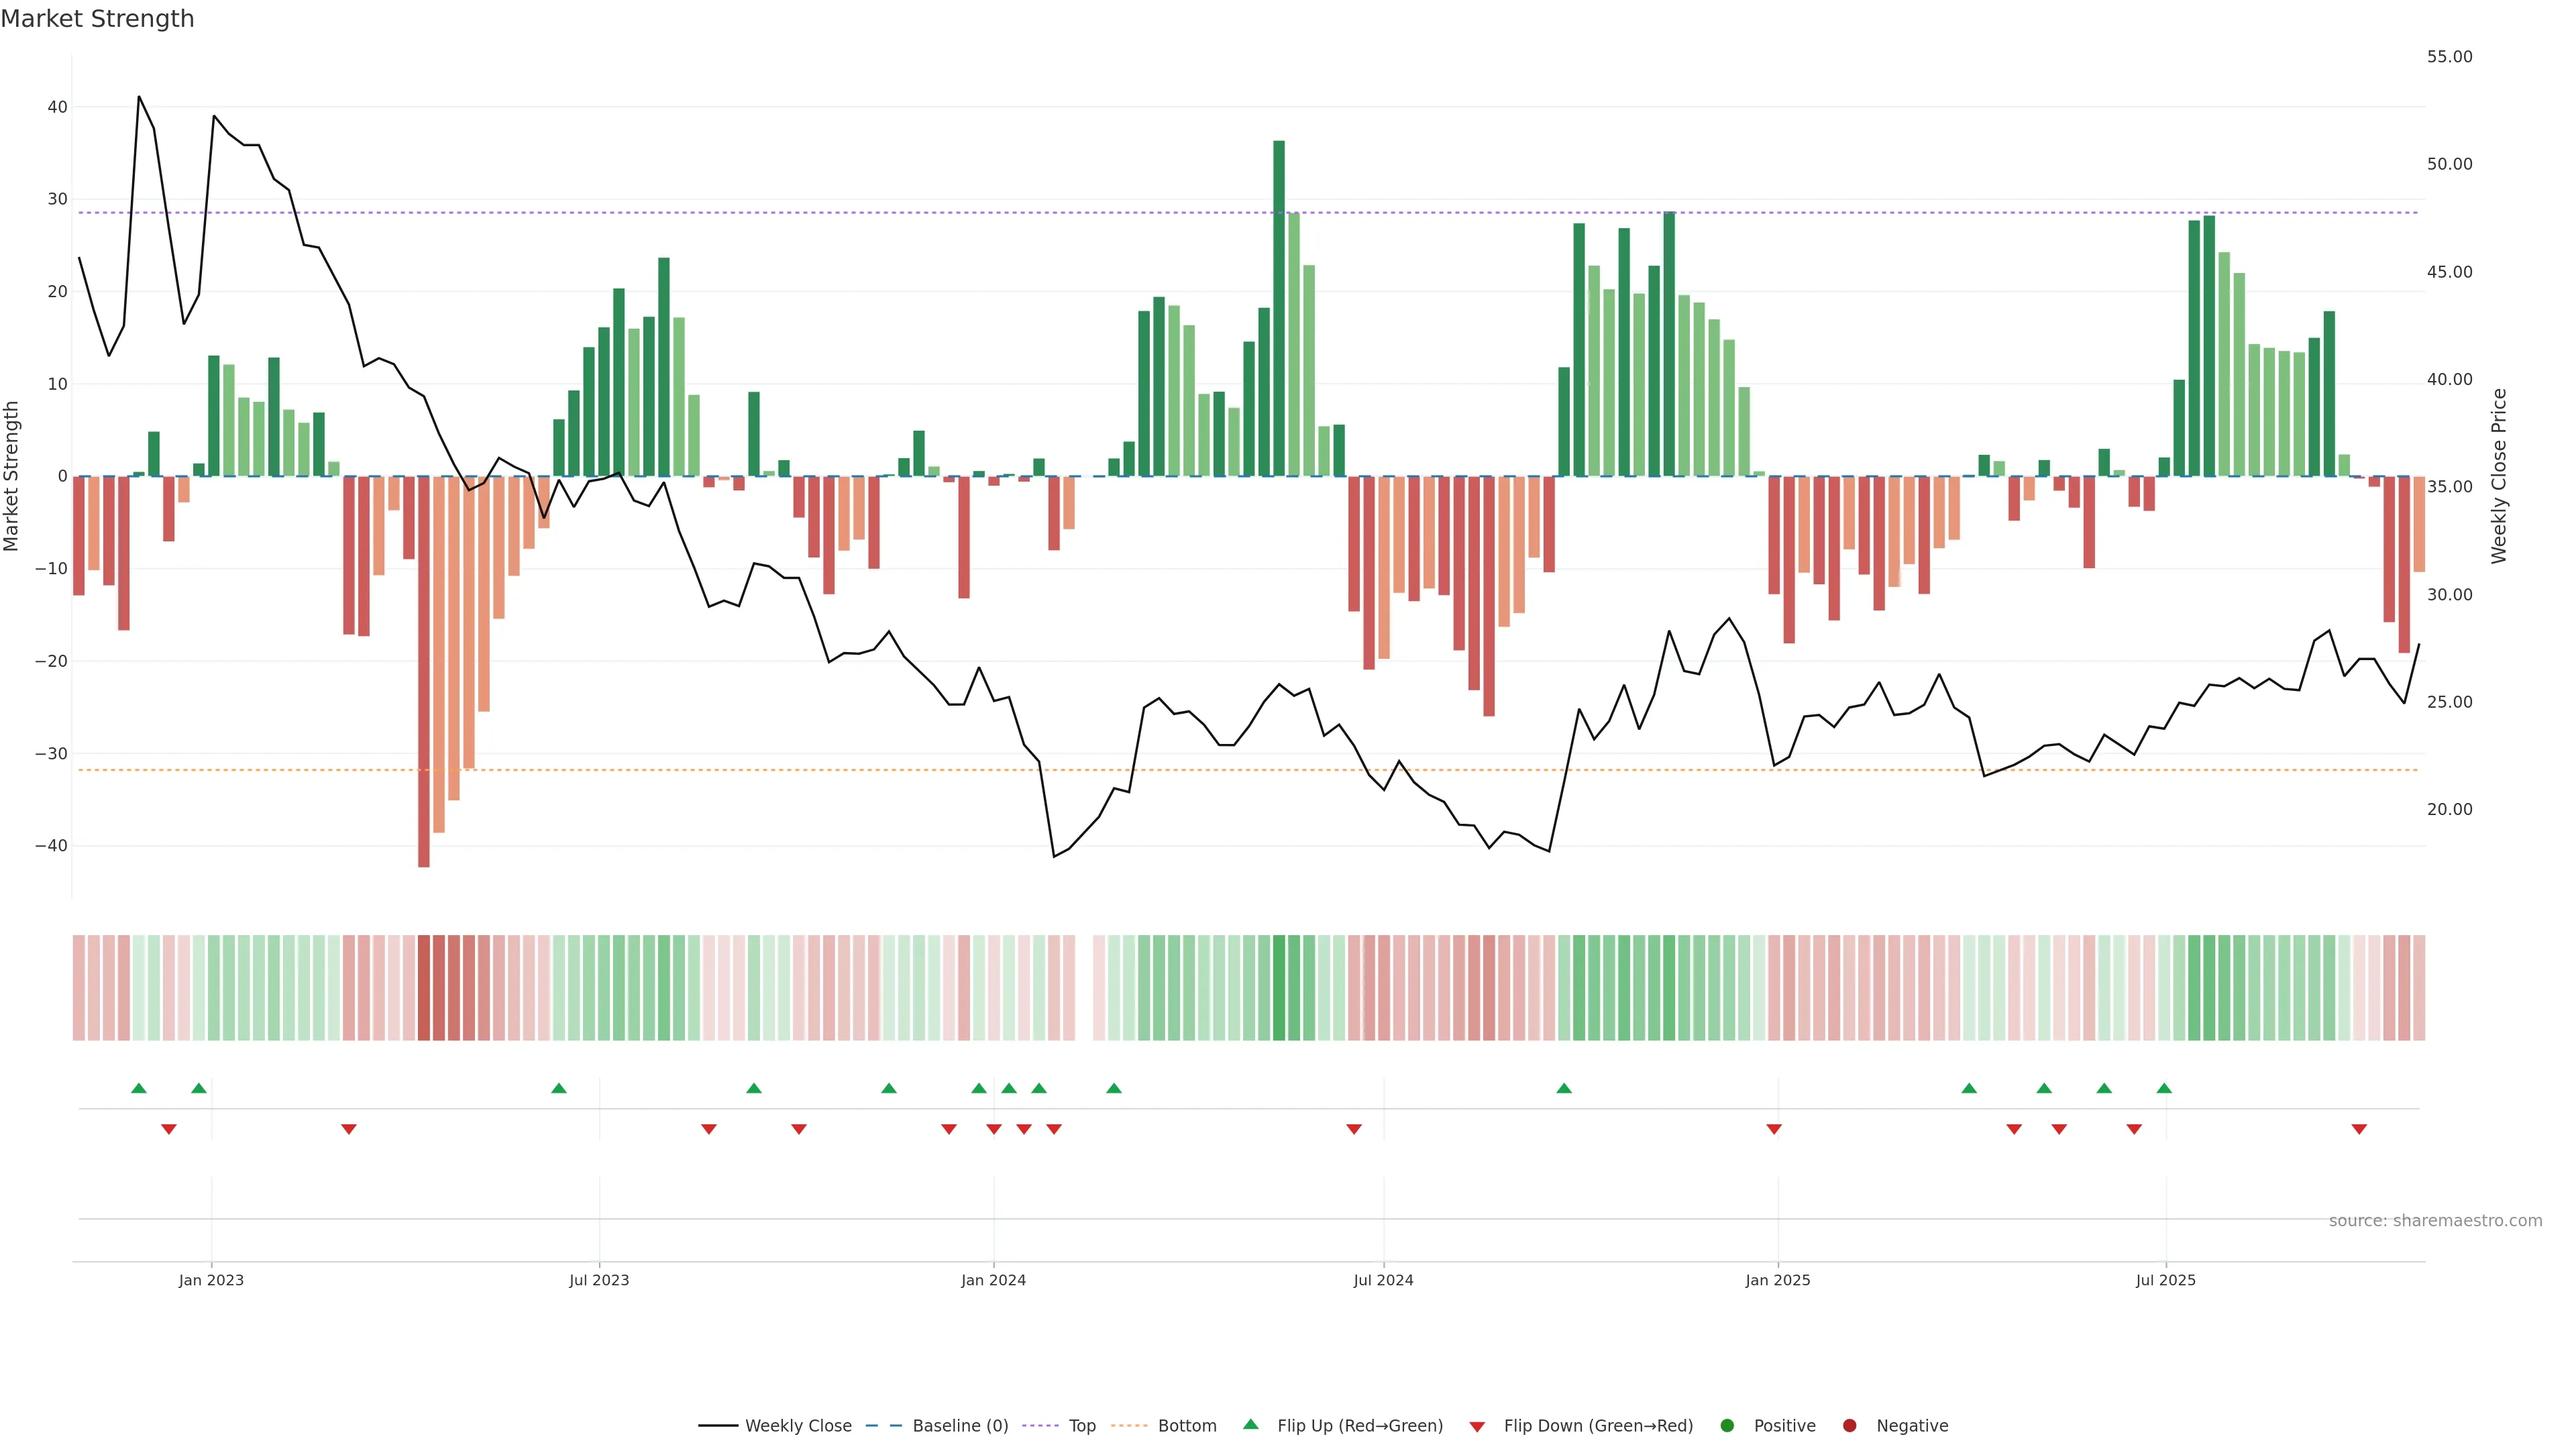Click the Market Strength chart title
The image size is (2576, 1449).
pos(97,19)
